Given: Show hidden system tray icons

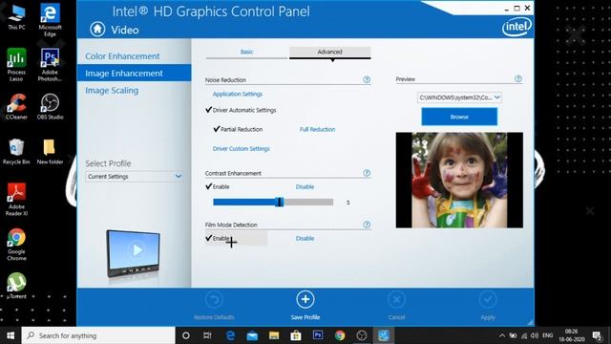Looking at the screenshot, I should click(502, 335).
